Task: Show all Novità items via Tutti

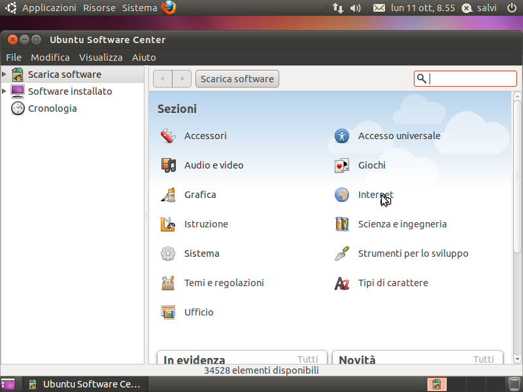Action: pyautogui.click(x=484, y=359)
